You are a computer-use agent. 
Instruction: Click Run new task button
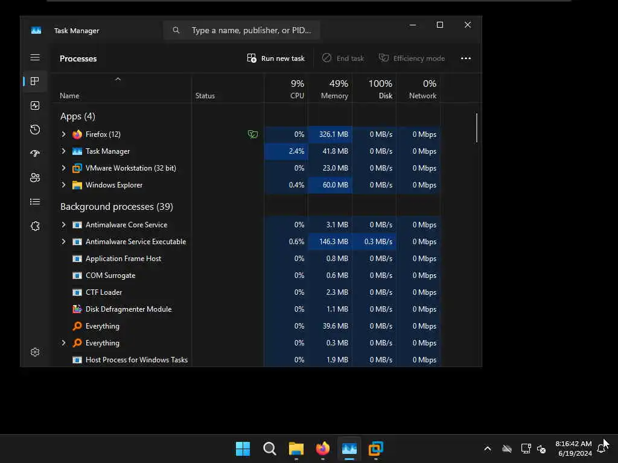pos(276,58)
